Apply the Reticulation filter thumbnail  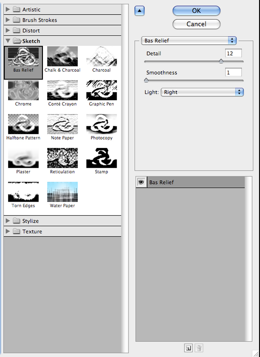coord(62,158)
